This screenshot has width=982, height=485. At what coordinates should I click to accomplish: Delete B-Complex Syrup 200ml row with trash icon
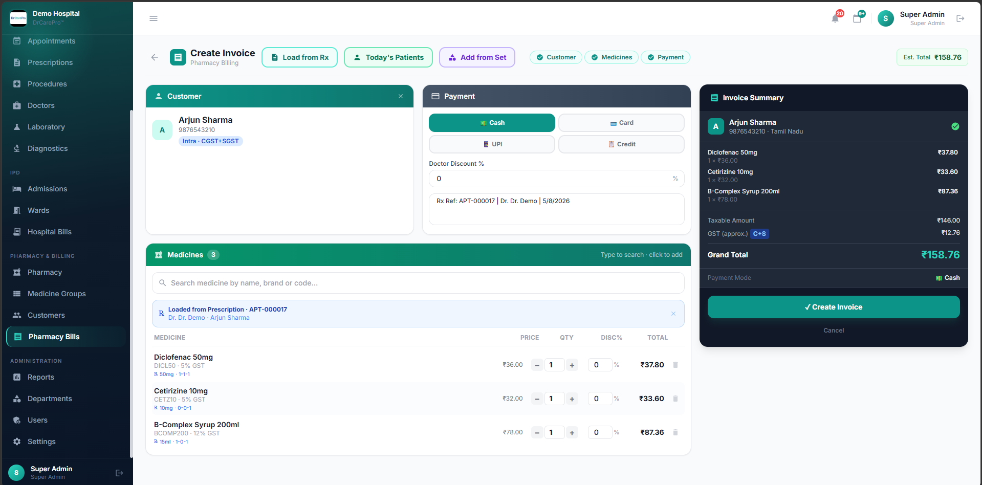[675, 432]
